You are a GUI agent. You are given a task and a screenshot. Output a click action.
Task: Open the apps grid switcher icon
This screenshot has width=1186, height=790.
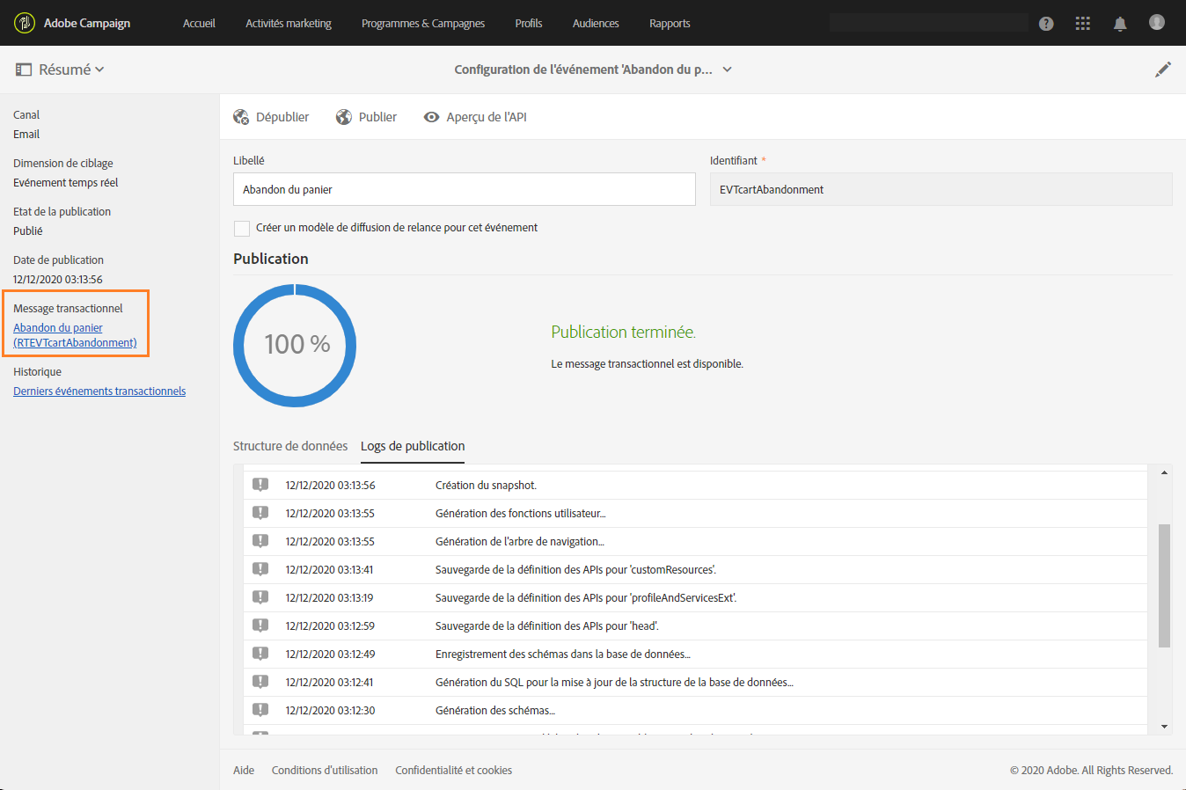pos(1083,24)
